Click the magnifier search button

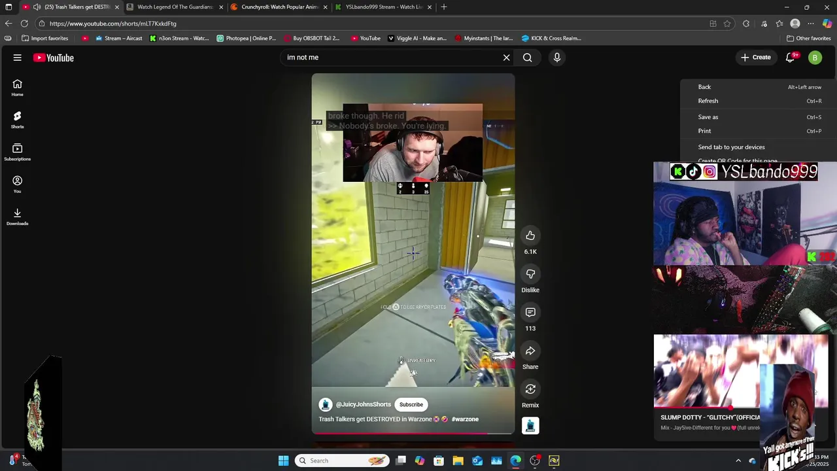(528, 58)
